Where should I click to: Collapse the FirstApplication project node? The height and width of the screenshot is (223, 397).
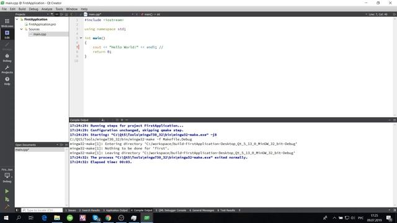coord(17,19)
